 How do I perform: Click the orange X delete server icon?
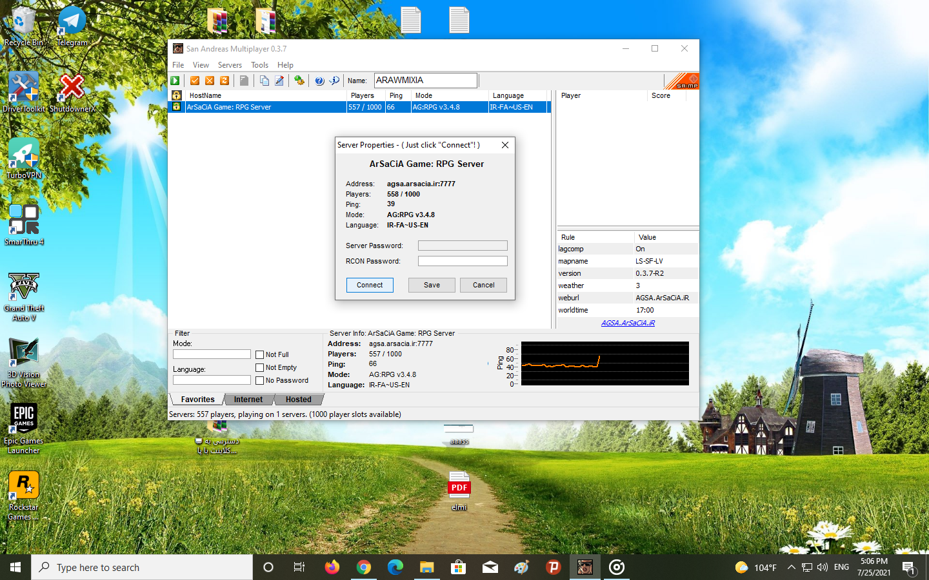pos(210,81)
